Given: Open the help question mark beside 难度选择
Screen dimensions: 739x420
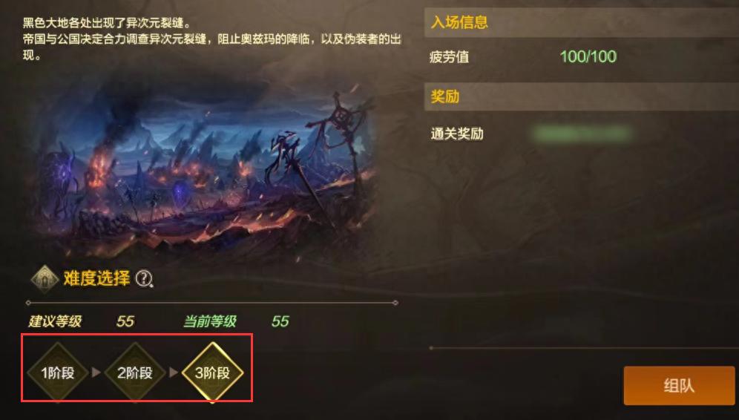Looking at the screenshot, I should coord(144,278).
